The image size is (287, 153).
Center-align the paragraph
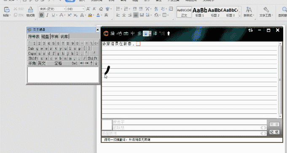pos(124,15)
